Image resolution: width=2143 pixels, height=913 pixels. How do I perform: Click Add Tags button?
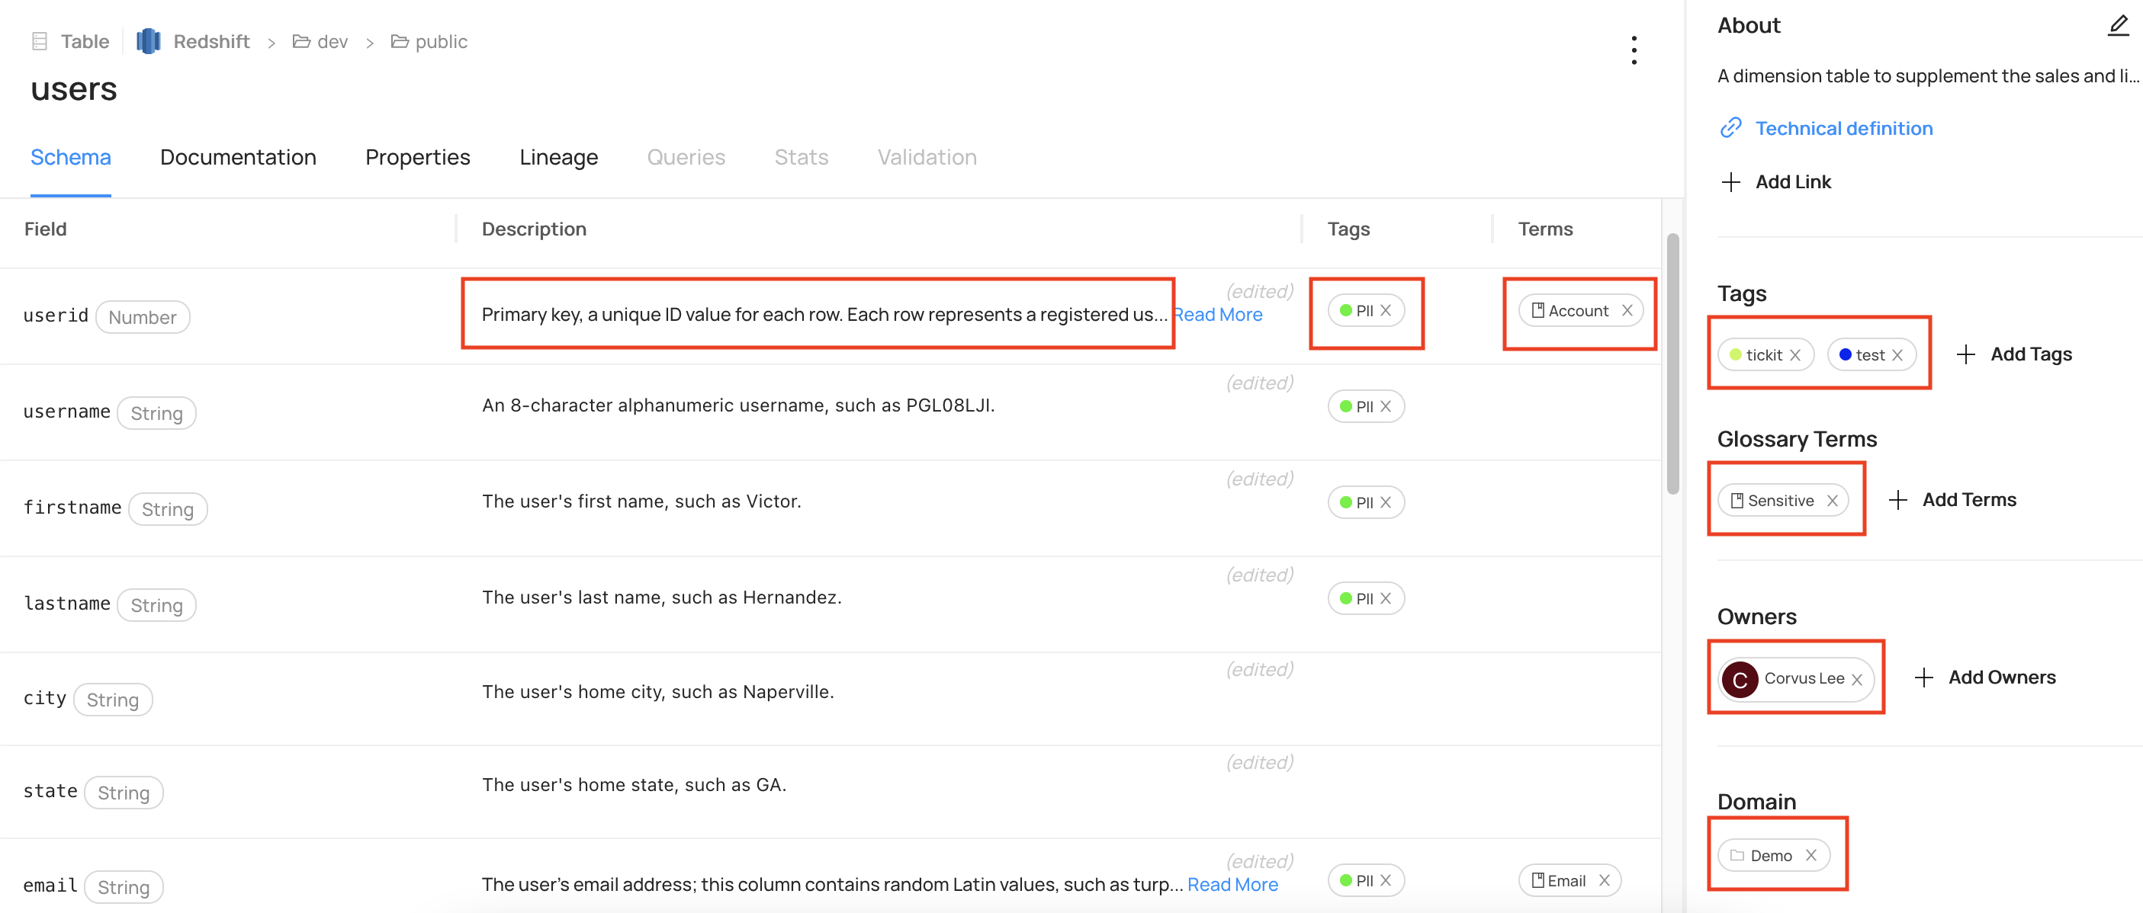[x=2014, y=354]
